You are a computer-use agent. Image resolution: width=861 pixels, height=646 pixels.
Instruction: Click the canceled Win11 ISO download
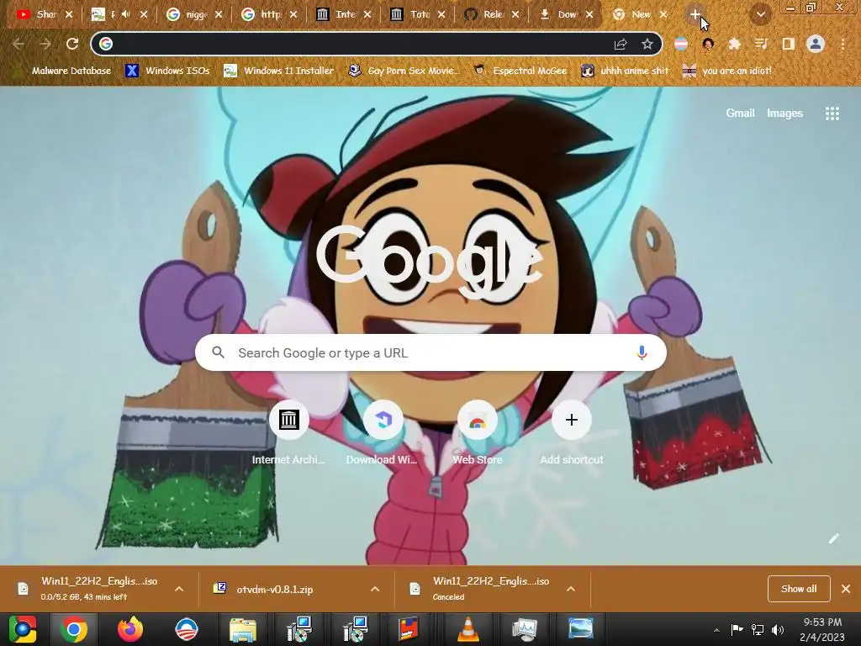pos(482,588)
